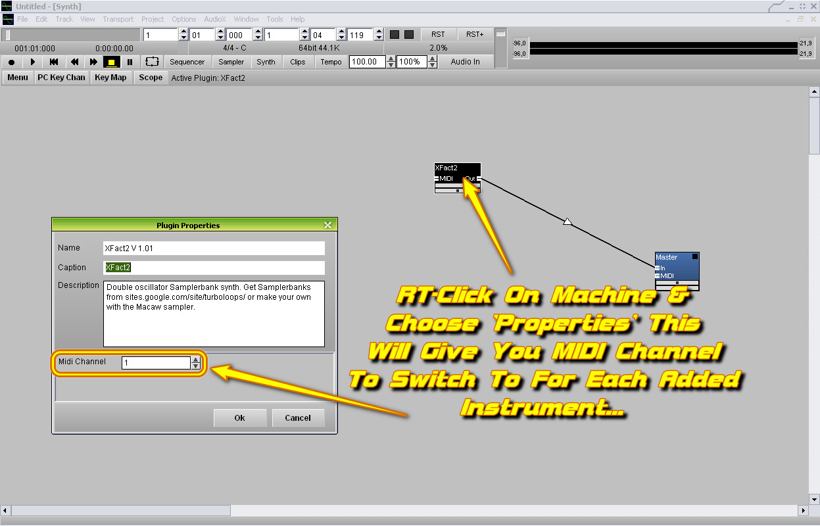Viewport: 820px width, 526px height.
Task: Open the File menu
Action: [x=23, y=19]
